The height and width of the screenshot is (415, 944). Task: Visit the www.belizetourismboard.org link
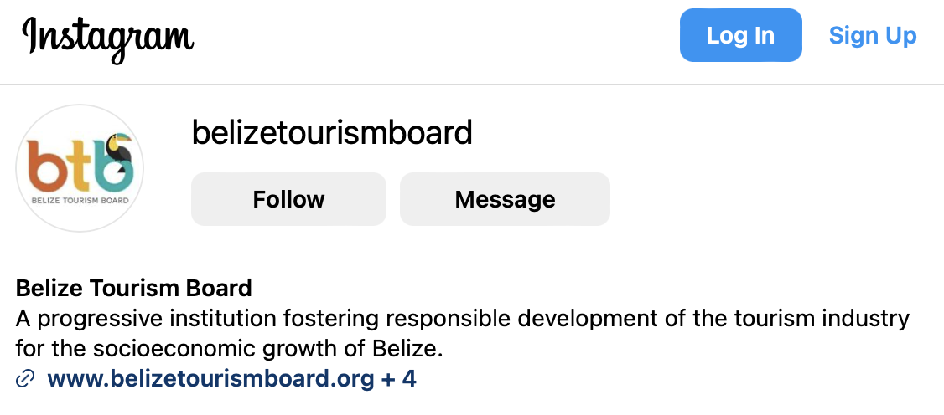pyautogui.click(x=210, y=379)
